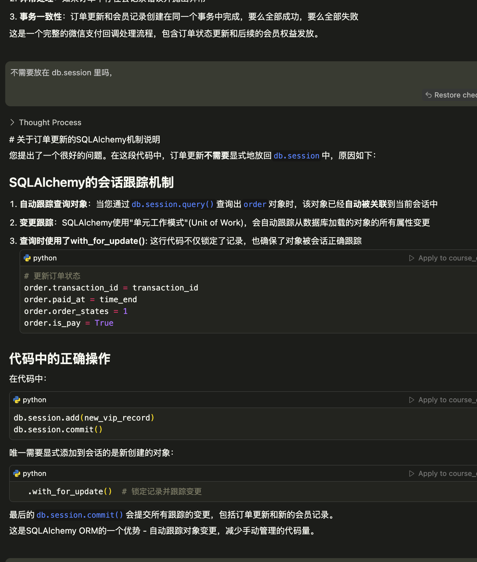Image resolution: width=477 pixels, height=562 pixels.
Task: Expand the Thought Process section
Action: tap(46, 123)
